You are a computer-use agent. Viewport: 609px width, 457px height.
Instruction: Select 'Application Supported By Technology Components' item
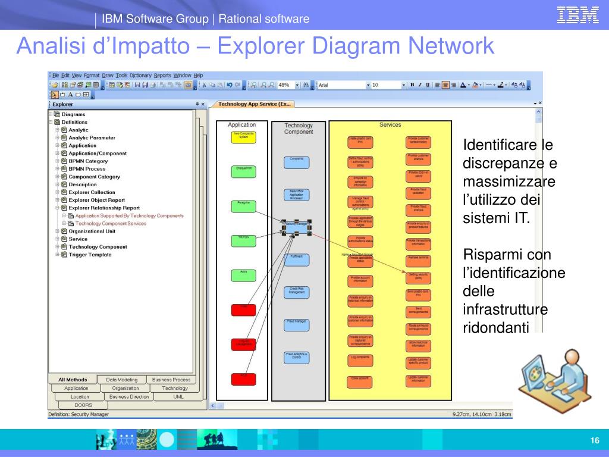[x=129, y=215]
